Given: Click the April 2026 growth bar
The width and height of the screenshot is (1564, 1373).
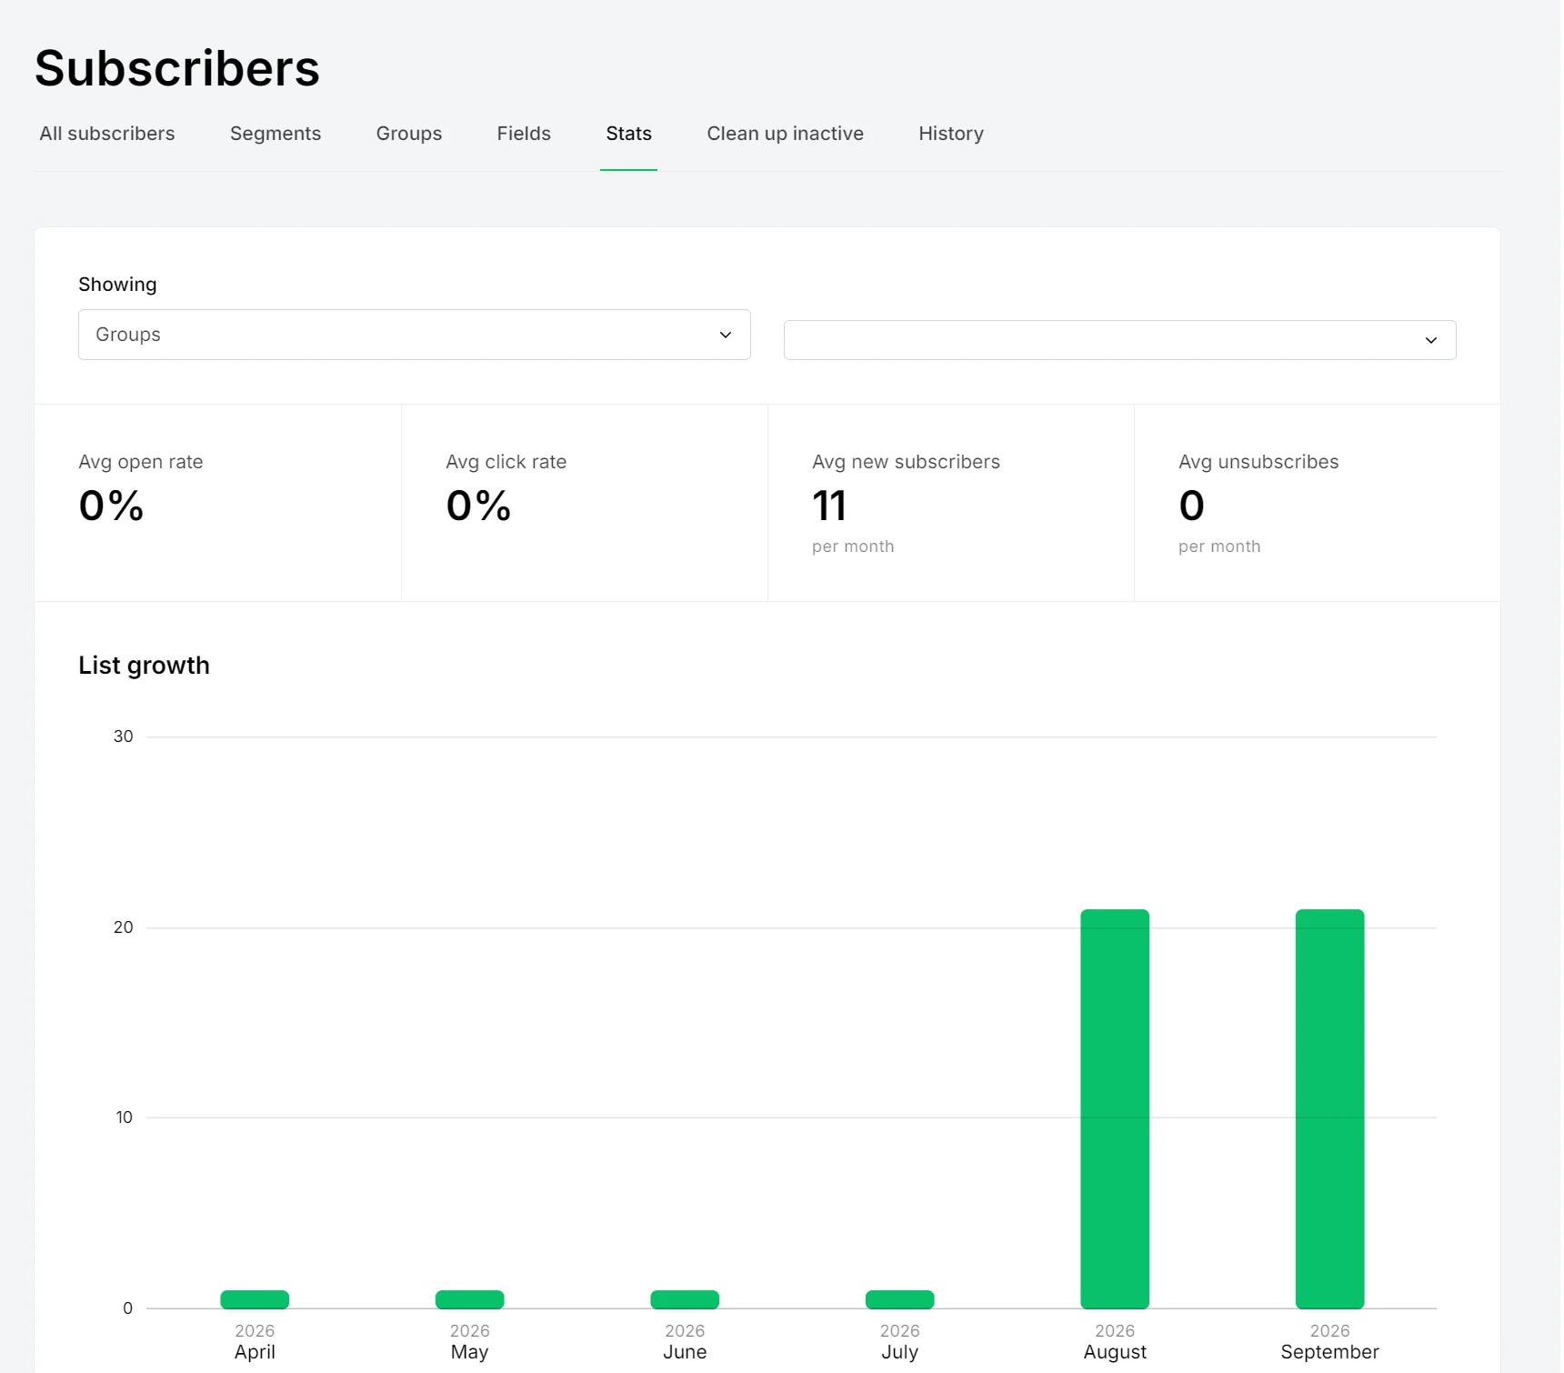Looking at the screenshot, I should click(x=255, y=1299).
